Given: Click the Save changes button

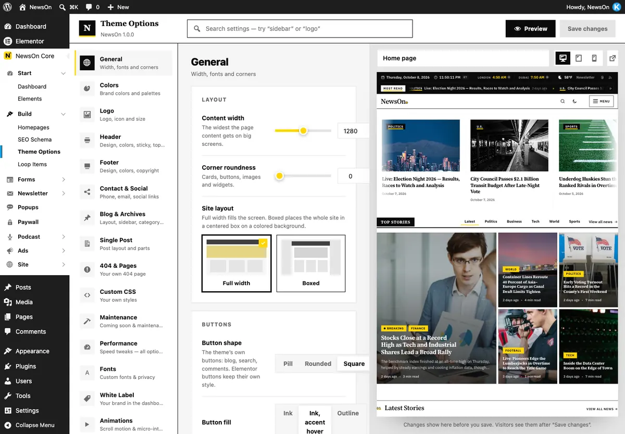Looking at the screenshot, I should [587, 29].
